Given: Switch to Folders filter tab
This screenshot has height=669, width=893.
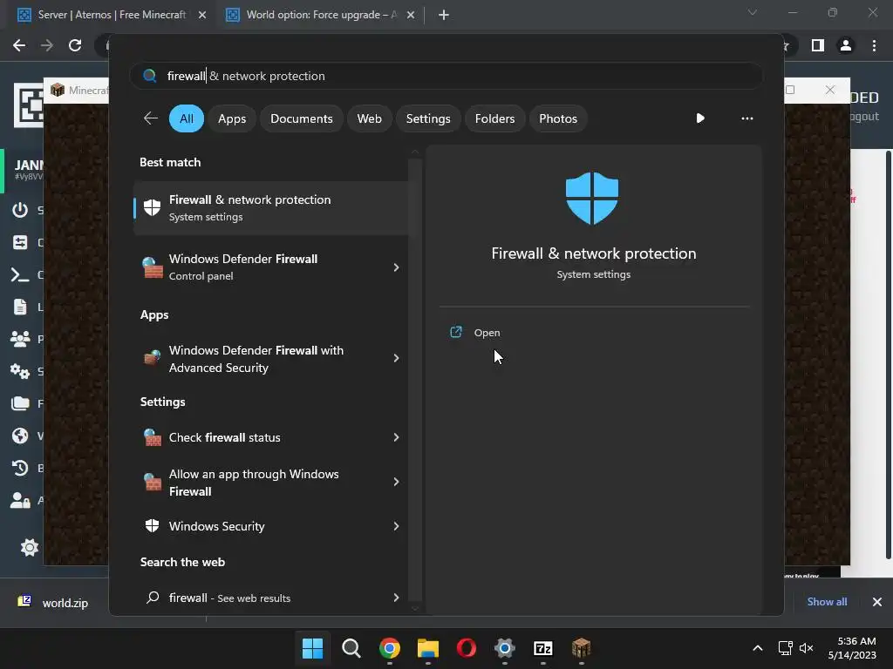Looking at the screenshot, I should (x=494, y=118).
